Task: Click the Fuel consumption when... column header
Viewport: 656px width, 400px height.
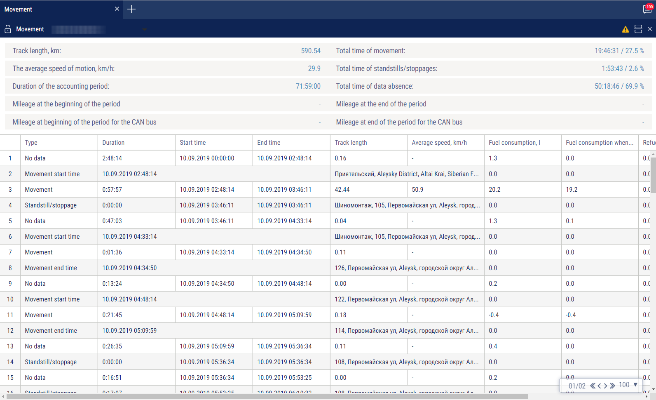Action: (600, 142)
